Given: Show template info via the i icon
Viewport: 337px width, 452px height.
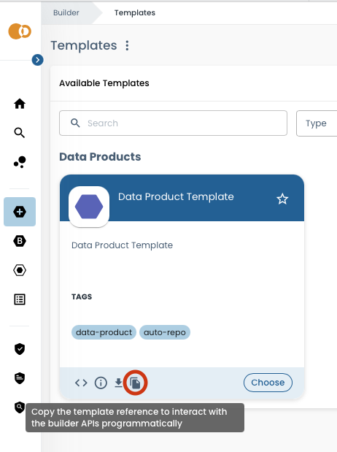Looking at the screenshot, I should (101, 383).
